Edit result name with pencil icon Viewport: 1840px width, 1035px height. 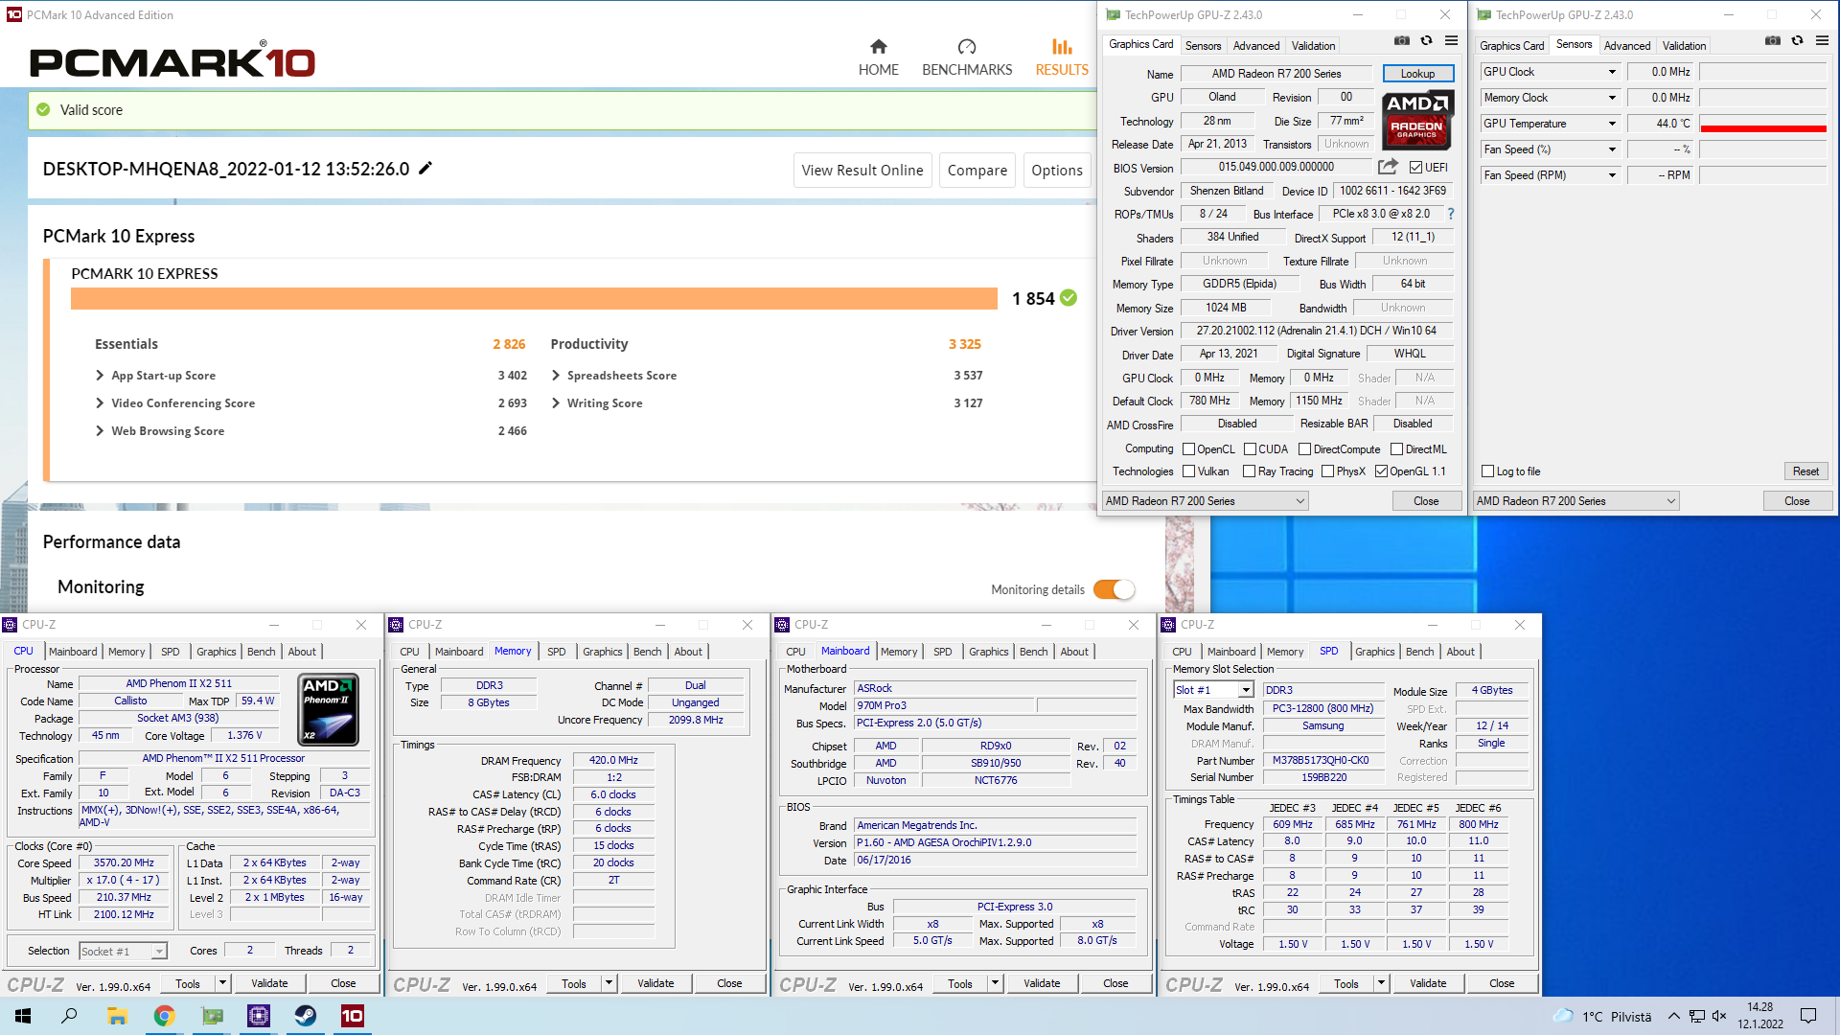tap(425, 169)
